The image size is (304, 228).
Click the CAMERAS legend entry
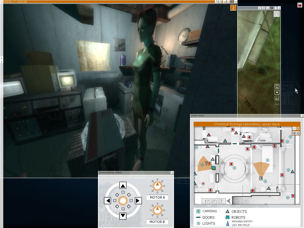(207, 211)
